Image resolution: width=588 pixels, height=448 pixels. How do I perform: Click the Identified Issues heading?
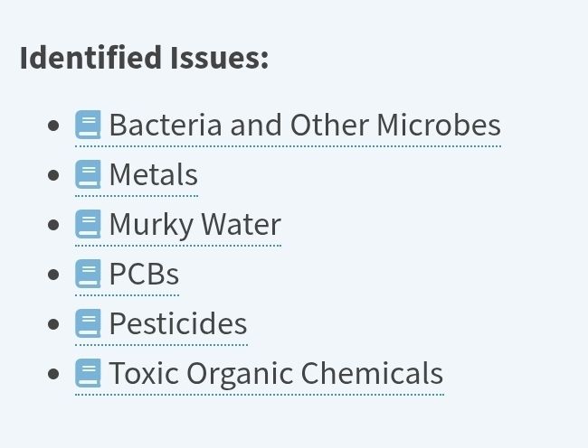point(145,58)
